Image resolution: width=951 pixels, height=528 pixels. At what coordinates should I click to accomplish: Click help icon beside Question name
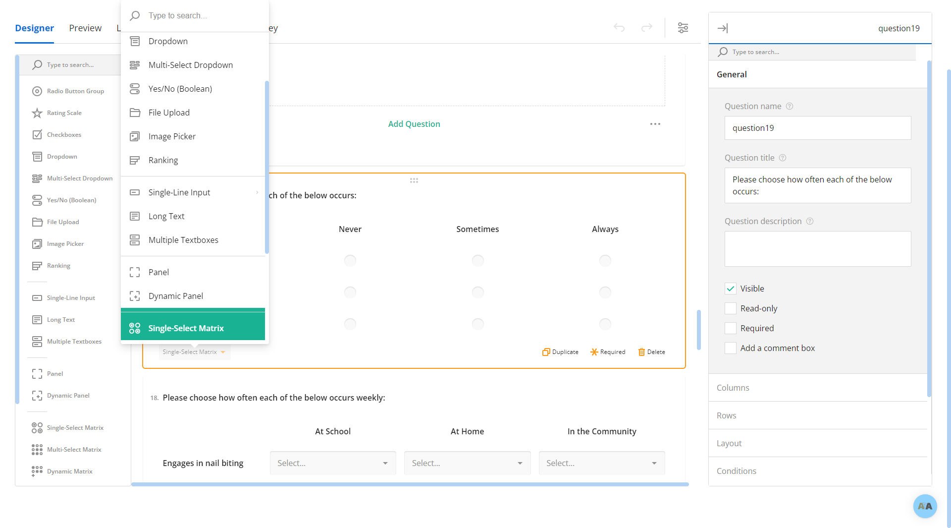pyautogui.click(x=790, y=106)
